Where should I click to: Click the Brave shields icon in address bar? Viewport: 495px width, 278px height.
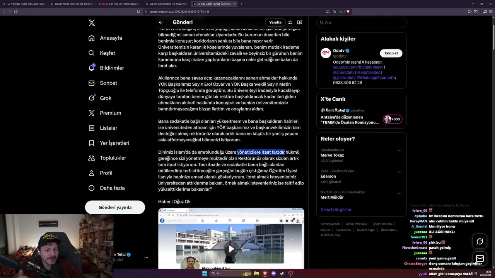(348, 12)
